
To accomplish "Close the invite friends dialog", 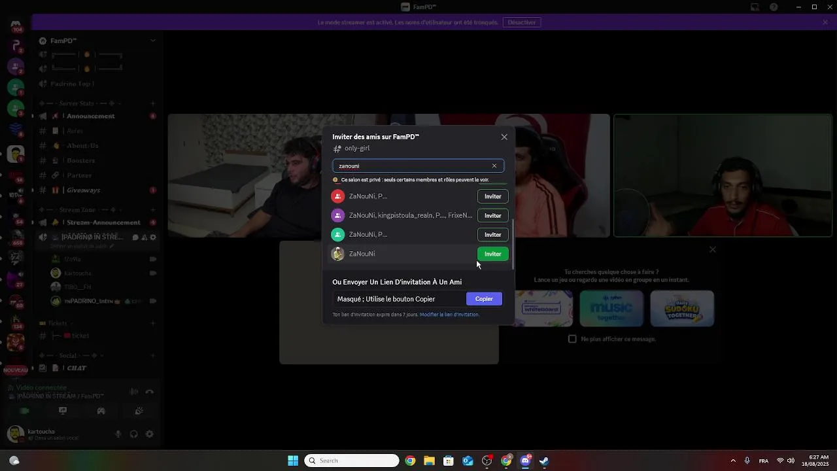I will pyautogui.click(x=504, y=137).
